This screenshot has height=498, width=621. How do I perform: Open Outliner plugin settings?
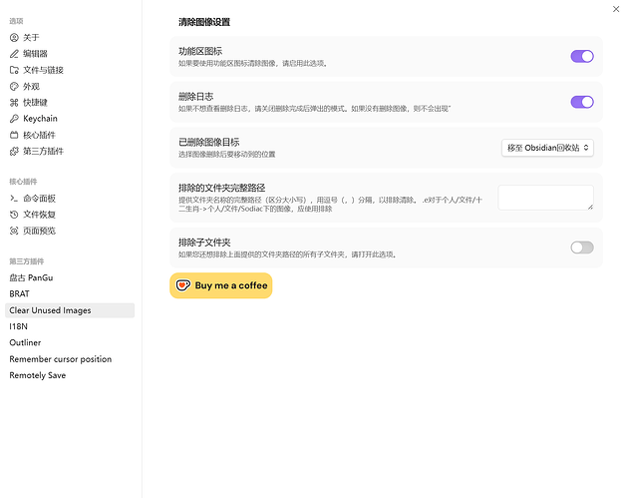(x=70, y=343)
